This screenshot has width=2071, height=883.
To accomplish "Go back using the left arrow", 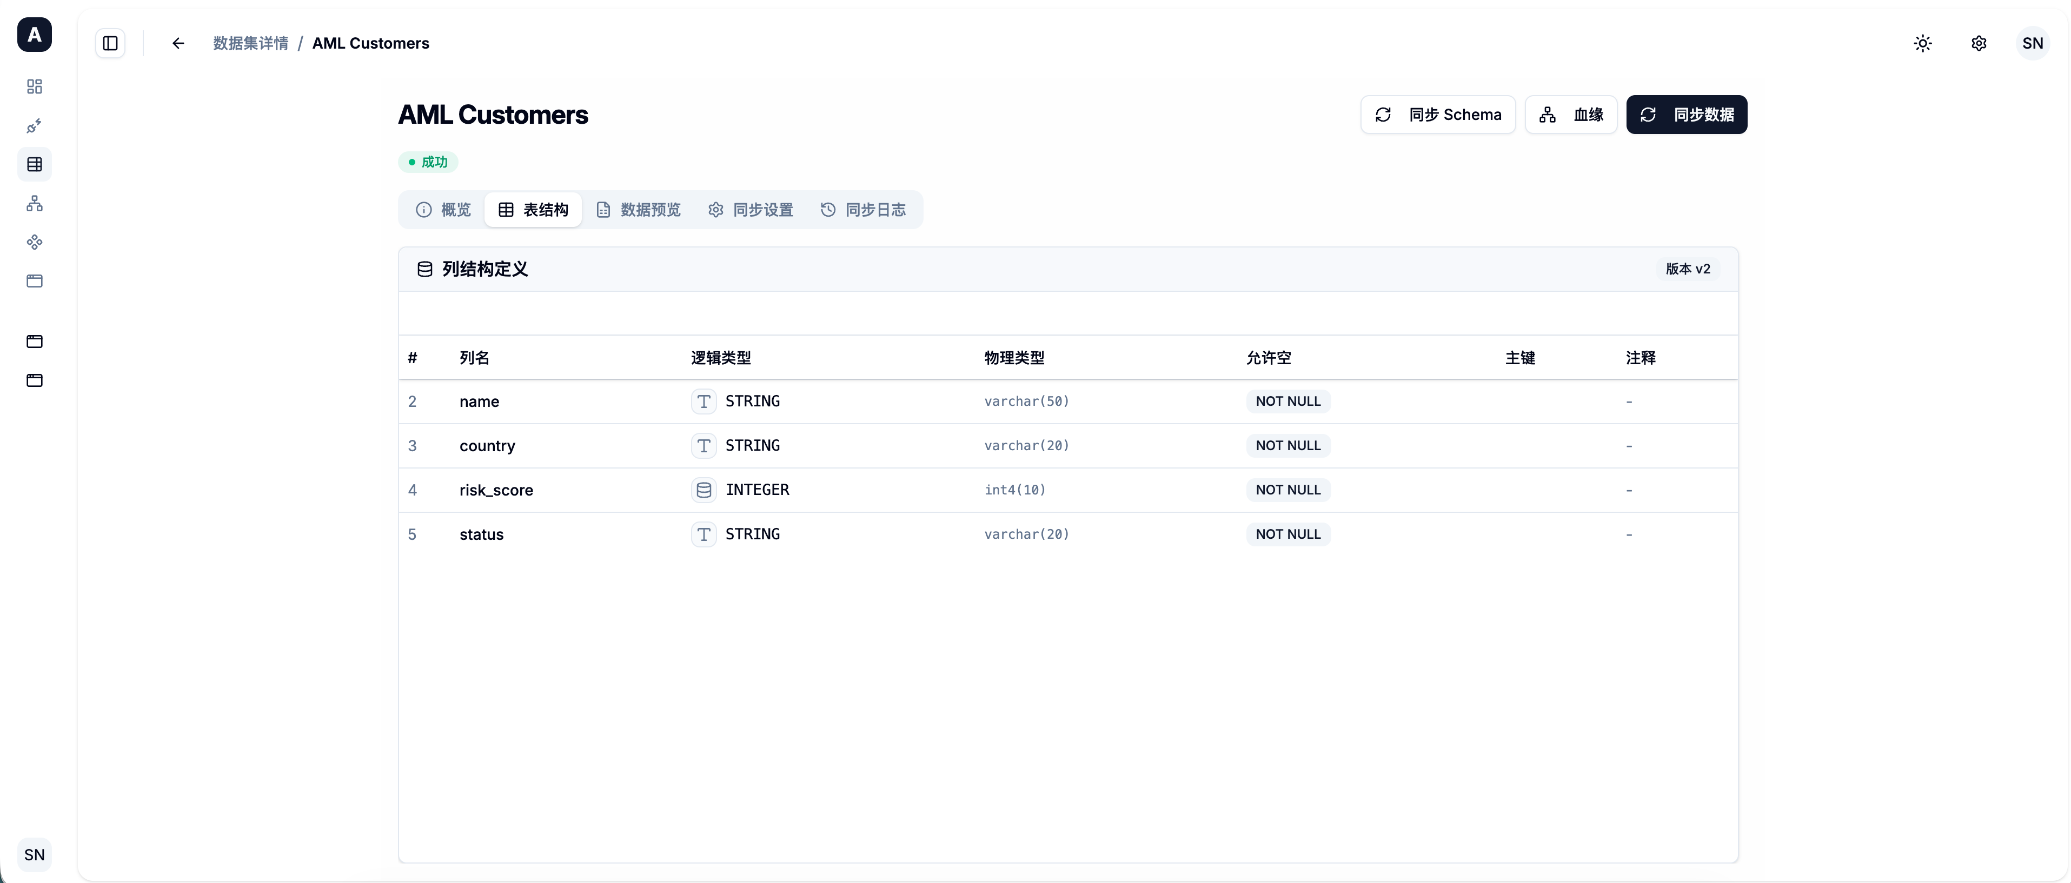I will point(178,43).
